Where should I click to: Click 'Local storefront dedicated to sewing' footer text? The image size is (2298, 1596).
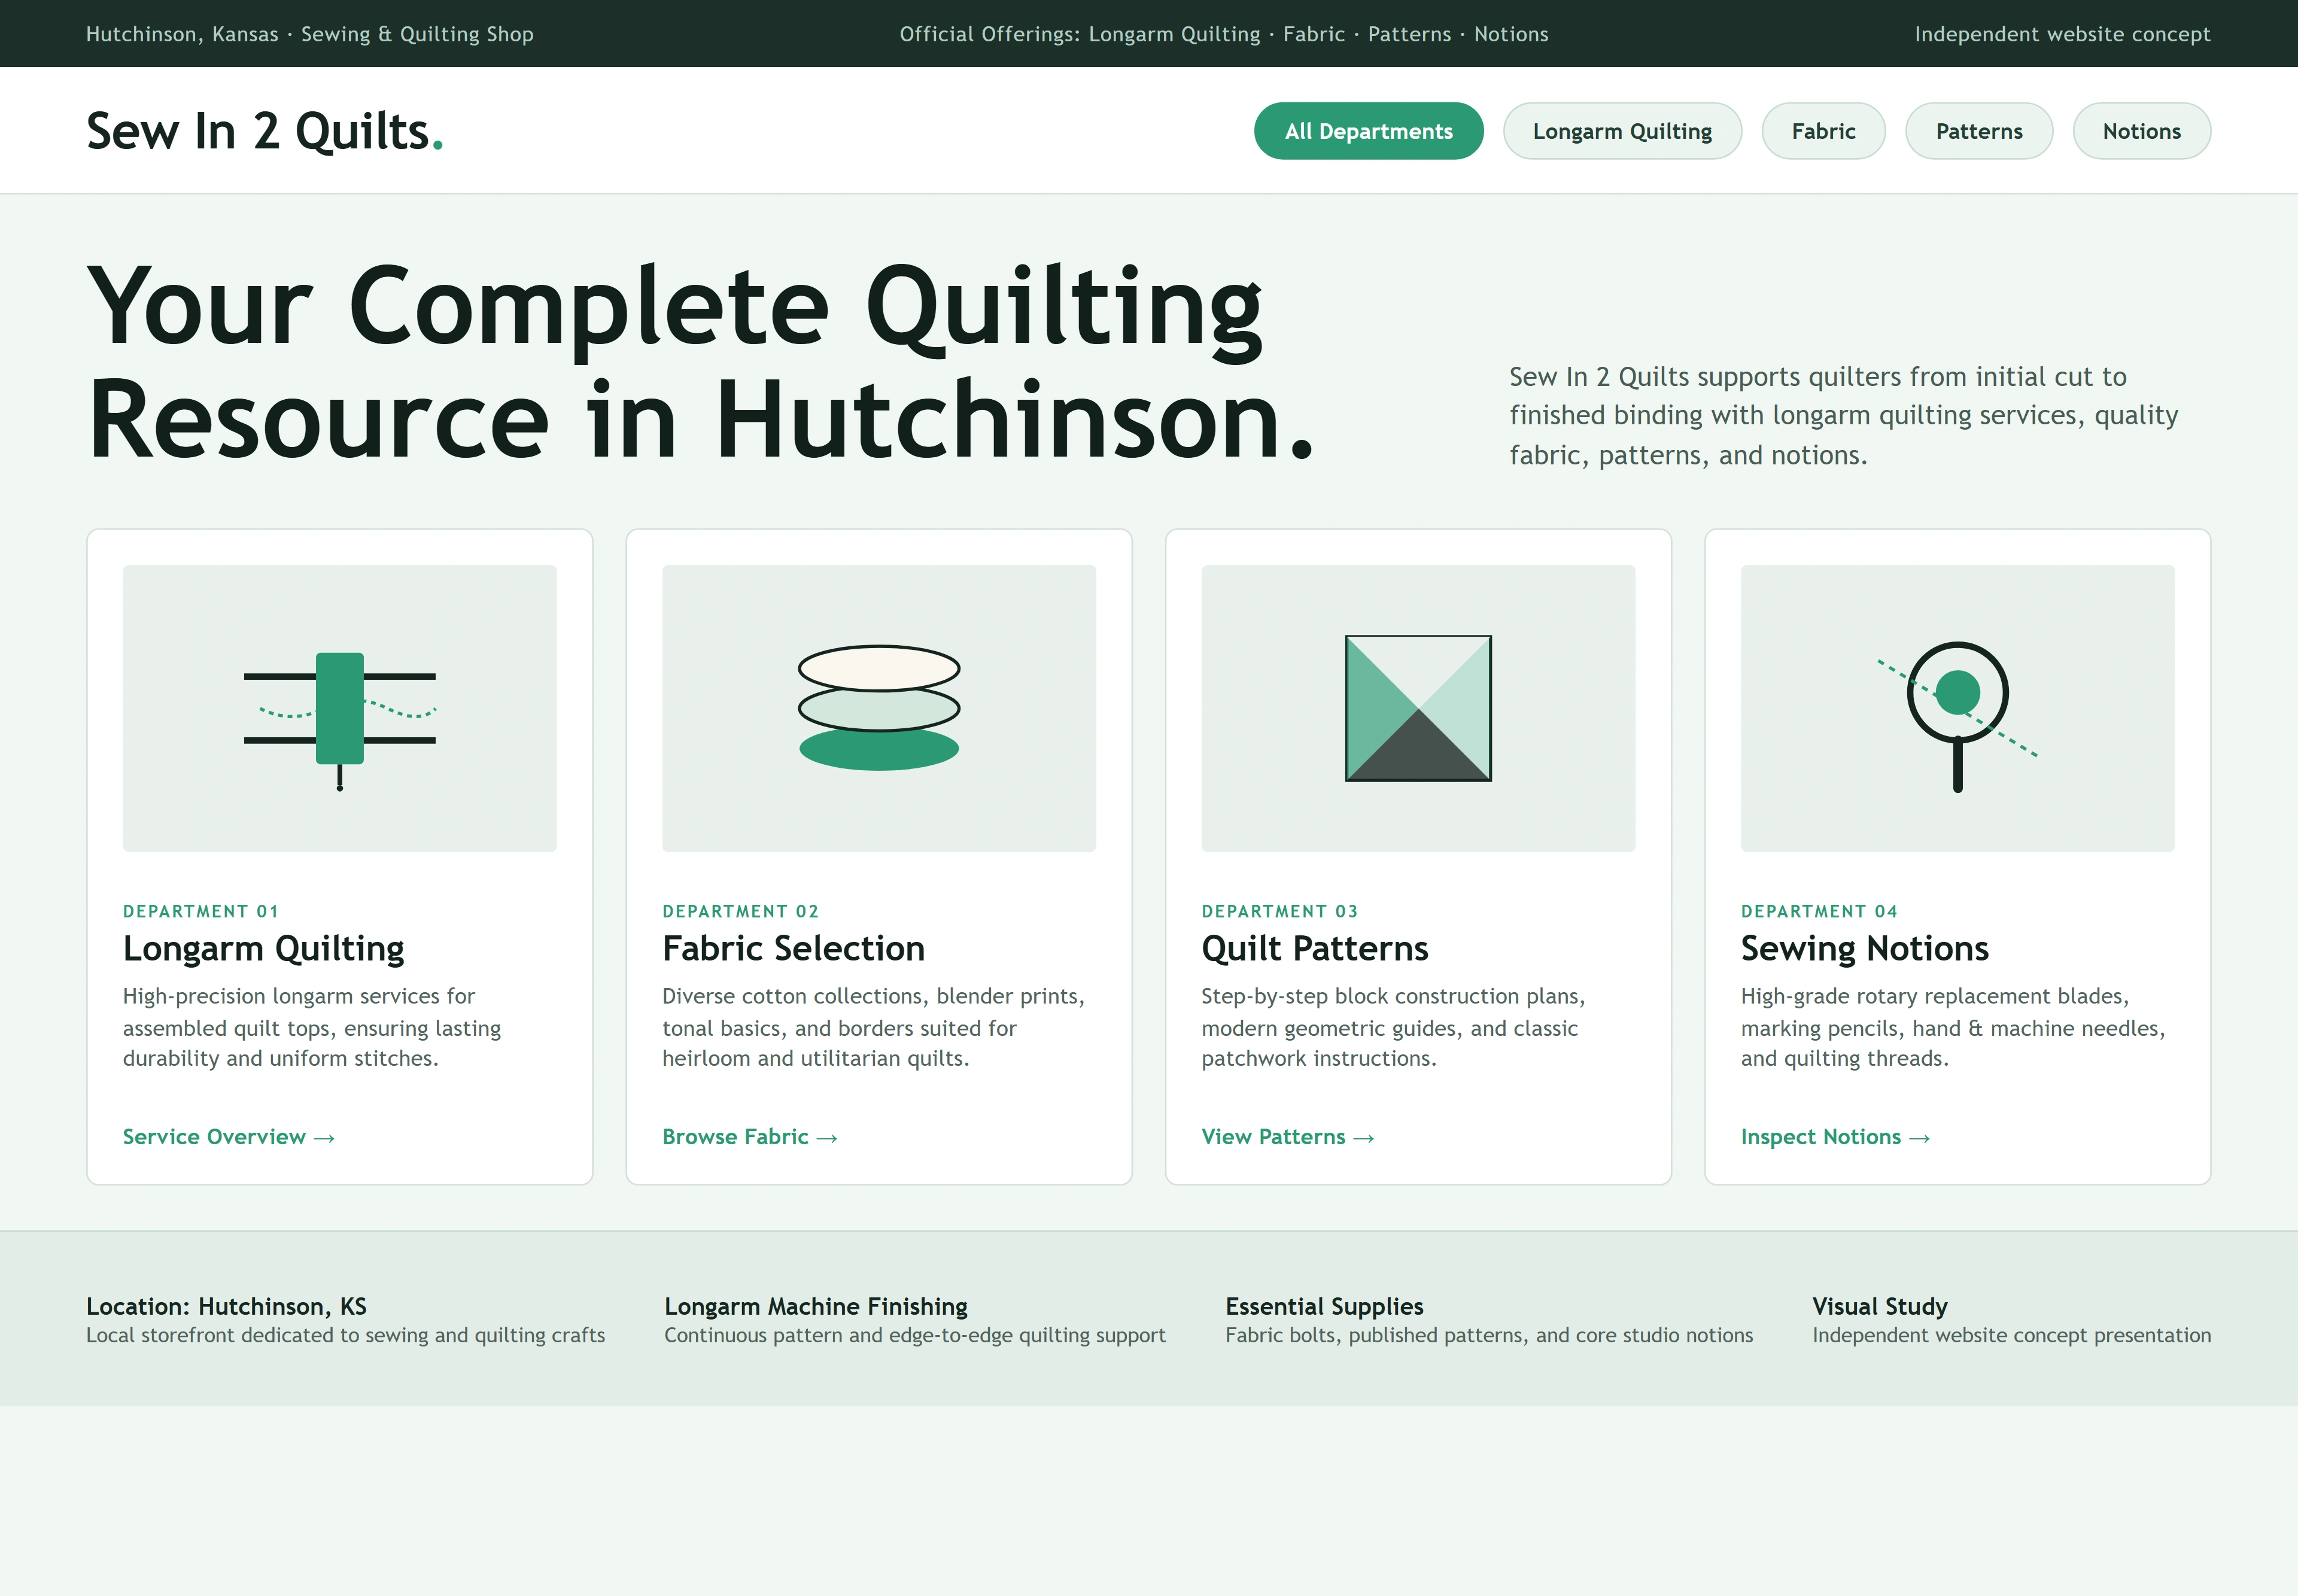[x=345, y=1335]
